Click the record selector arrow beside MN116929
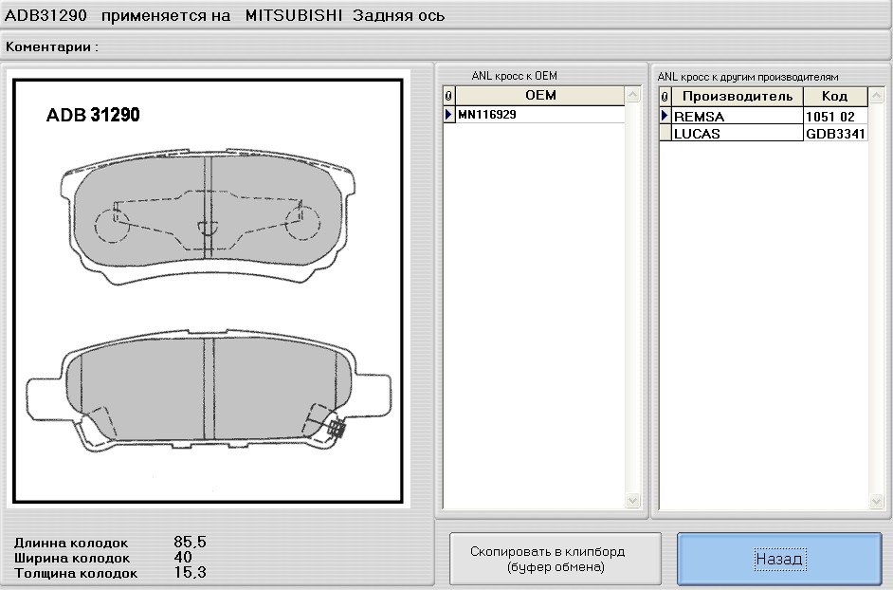 point(447,116)
